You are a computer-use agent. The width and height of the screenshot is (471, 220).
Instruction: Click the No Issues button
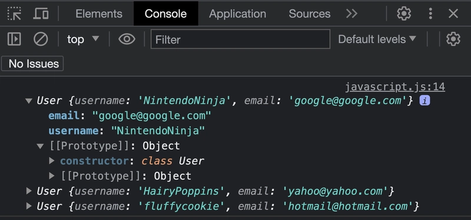(32, 64)
